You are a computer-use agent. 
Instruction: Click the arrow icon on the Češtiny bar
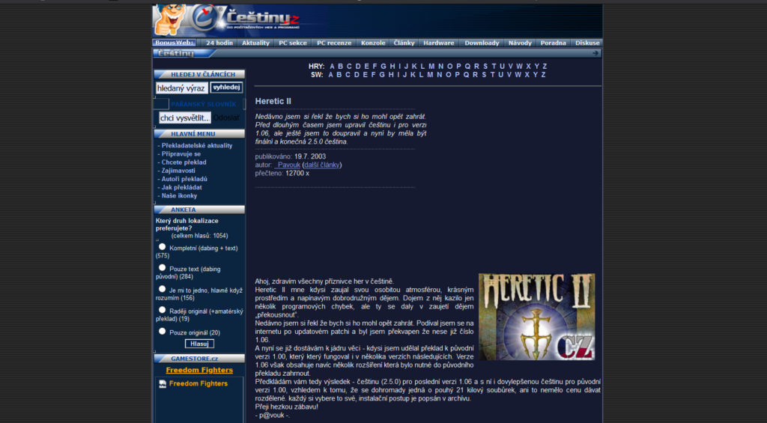595,53
